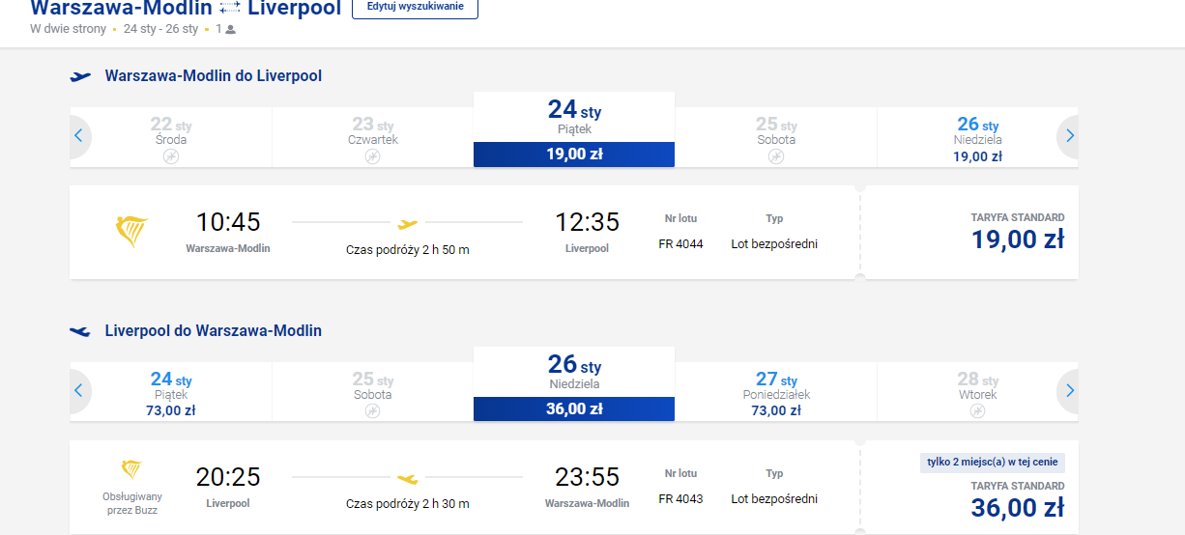
Task: Click the yellow plane icon on the 10:45 flight route
Action: pyautogui.click(x=407, y=223)
